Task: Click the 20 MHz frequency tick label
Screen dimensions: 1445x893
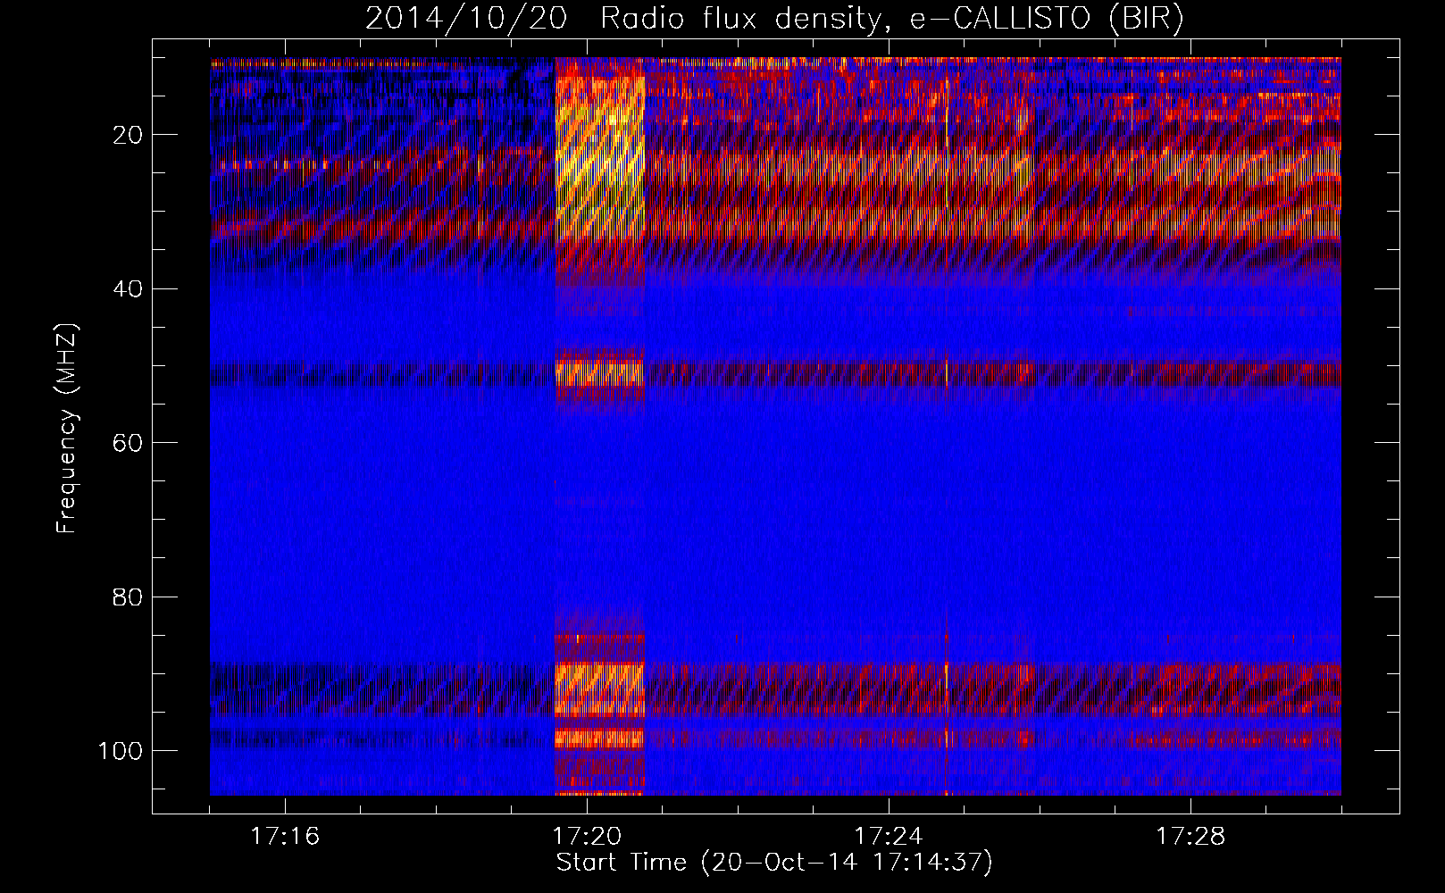Action: [129, 136]
